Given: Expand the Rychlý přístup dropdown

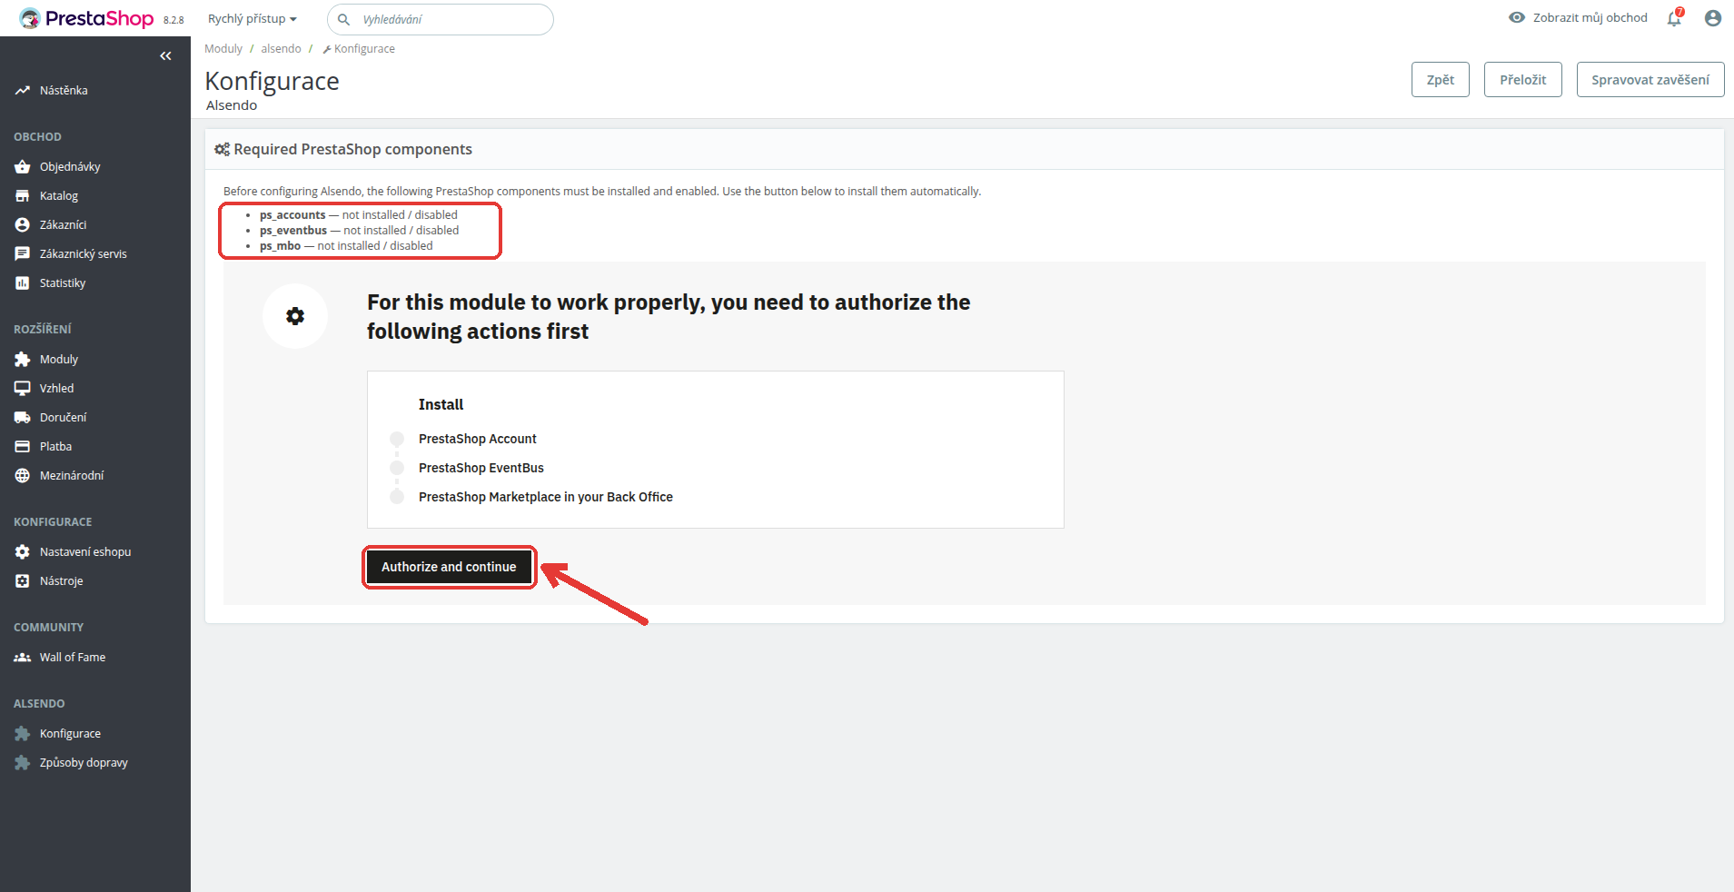Looking at the screenshot, I should pyautogui.click(x=253, y=19).
